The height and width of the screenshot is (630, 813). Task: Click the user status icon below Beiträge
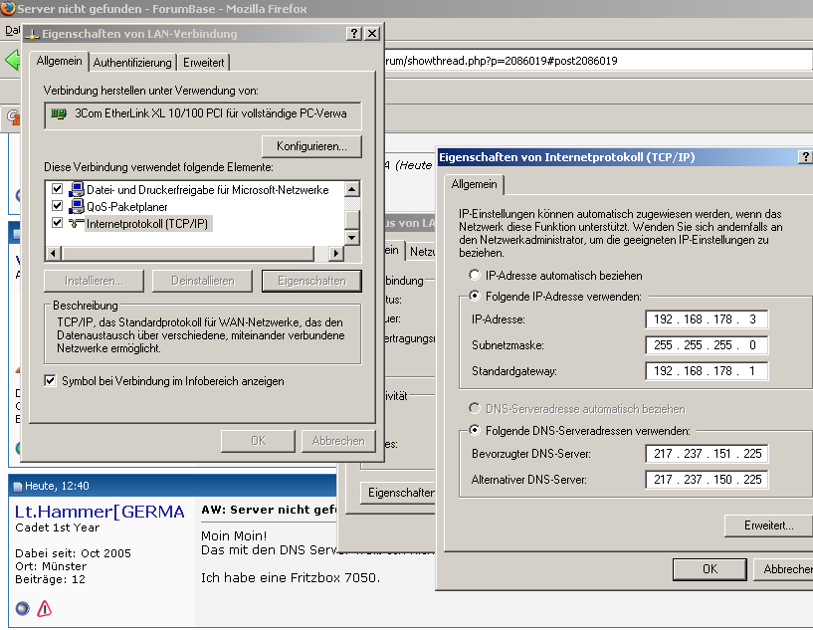[22, 608]
